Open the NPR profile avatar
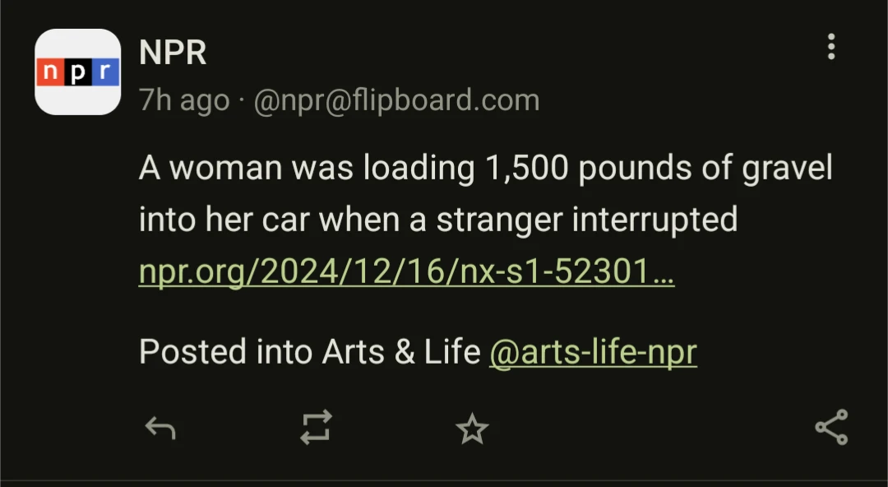 (78, 72)
